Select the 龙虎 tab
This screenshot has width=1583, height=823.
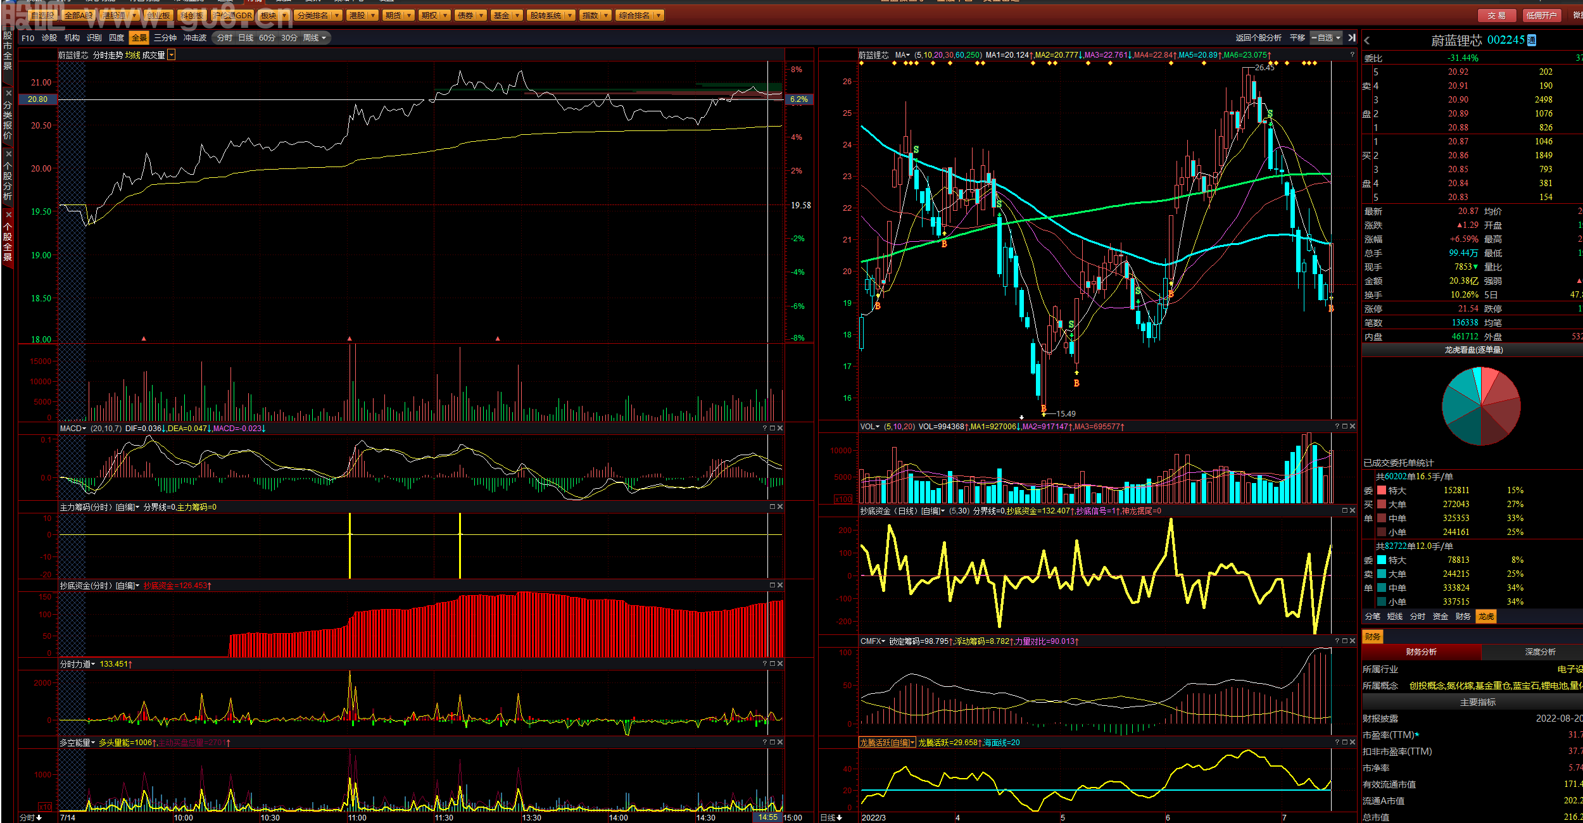(1486, 616)
